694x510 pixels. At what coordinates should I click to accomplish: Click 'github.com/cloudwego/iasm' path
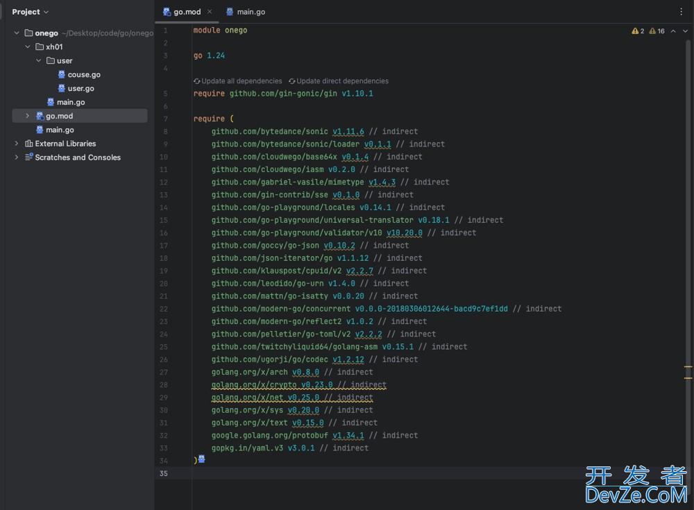(268, 169)
